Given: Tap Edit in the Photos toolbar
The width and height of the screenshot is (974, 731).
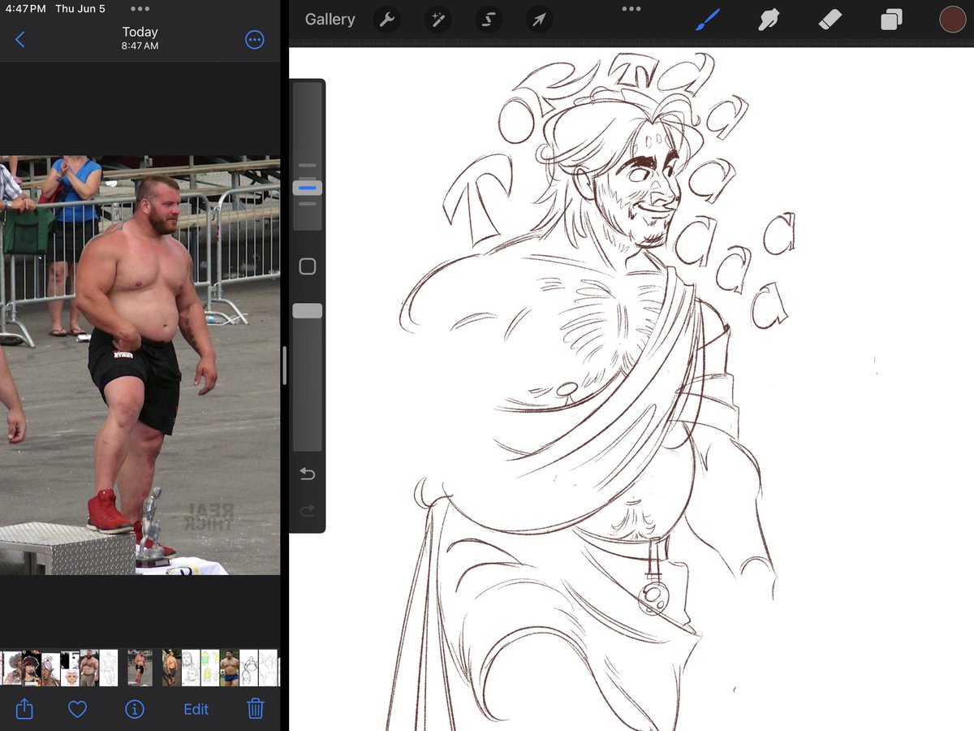Looking at the screenshot, I should pyautogui.click(x=196, y=709).
